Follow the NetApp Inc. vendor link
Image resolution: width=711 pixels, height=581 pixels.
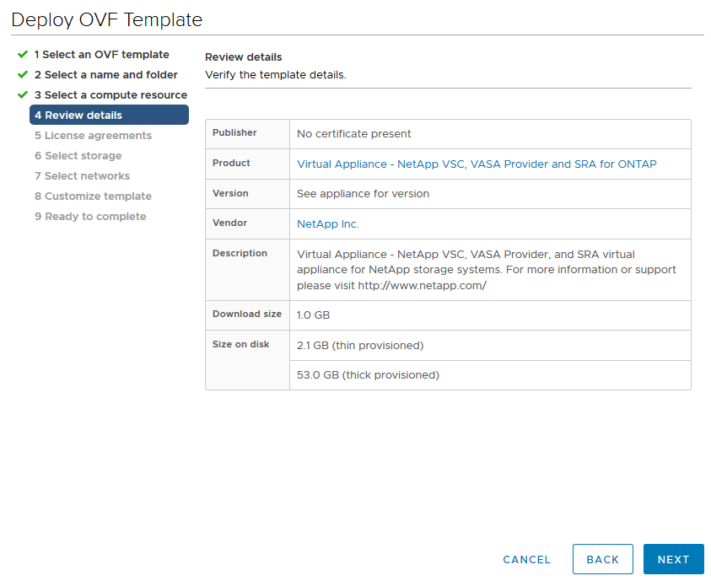tap(328, 224)
